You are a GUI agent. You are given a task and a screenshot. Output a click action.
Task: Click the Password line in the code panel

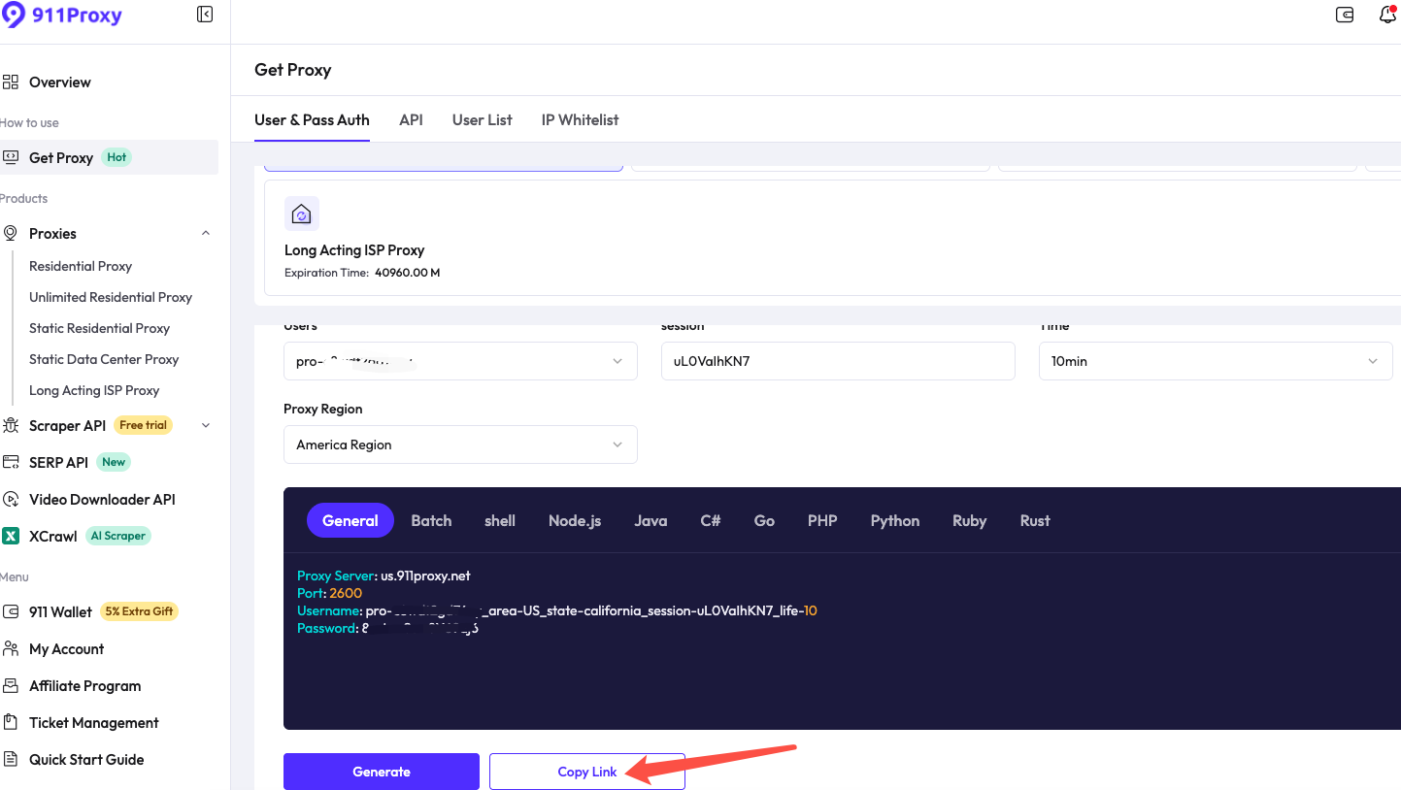coord(388,628)
